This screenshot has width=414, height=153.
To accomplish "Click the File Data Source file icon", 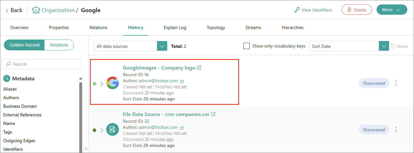I will tap(113, 129).
